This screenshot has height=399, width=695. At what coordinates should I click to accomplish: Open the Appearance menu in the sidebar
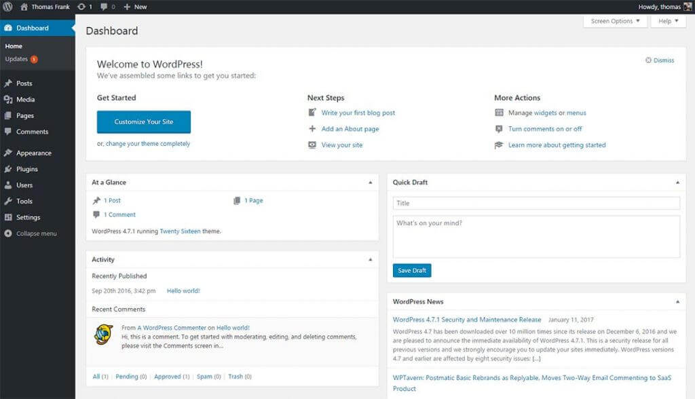pos(33,153)
